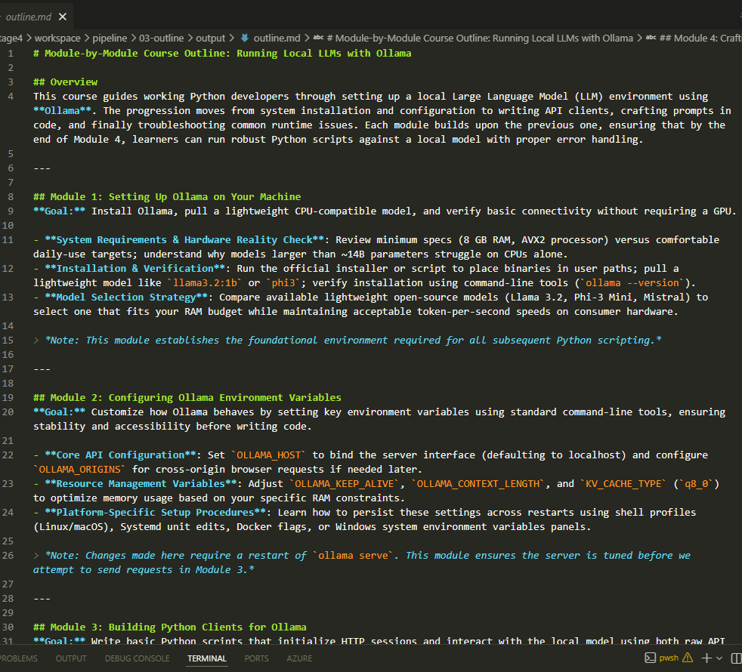
Task: Click the yellow warning icon next to pwsh
Action: coord(688,658)
